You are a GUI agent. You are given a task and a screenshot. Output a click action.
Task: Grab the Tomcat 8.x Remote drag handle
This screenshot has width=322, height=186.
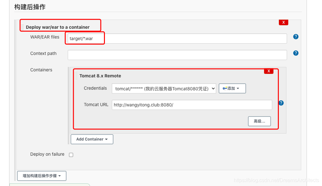click(76, 76)
